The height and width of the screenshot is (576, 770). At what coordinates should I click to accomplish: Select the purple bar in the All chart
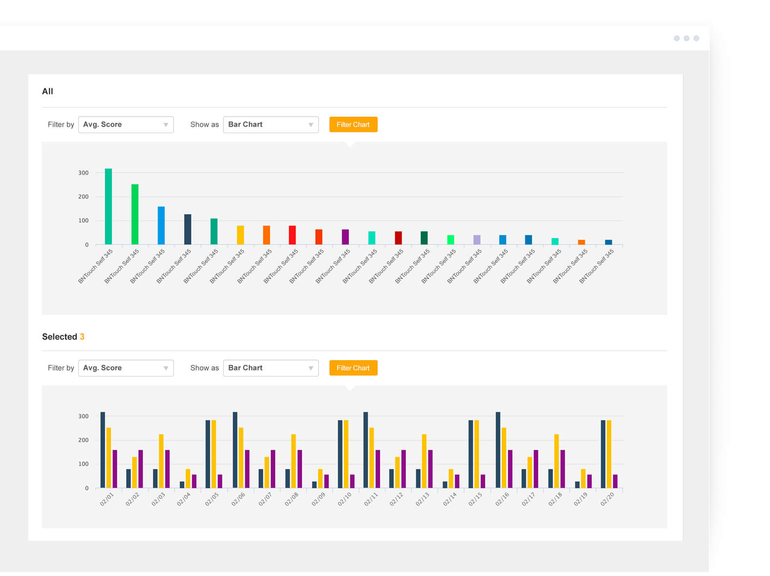pos(345,237)
